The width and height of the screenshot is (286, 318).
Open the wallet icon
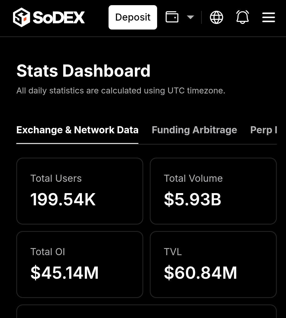[x=172, y=17]
